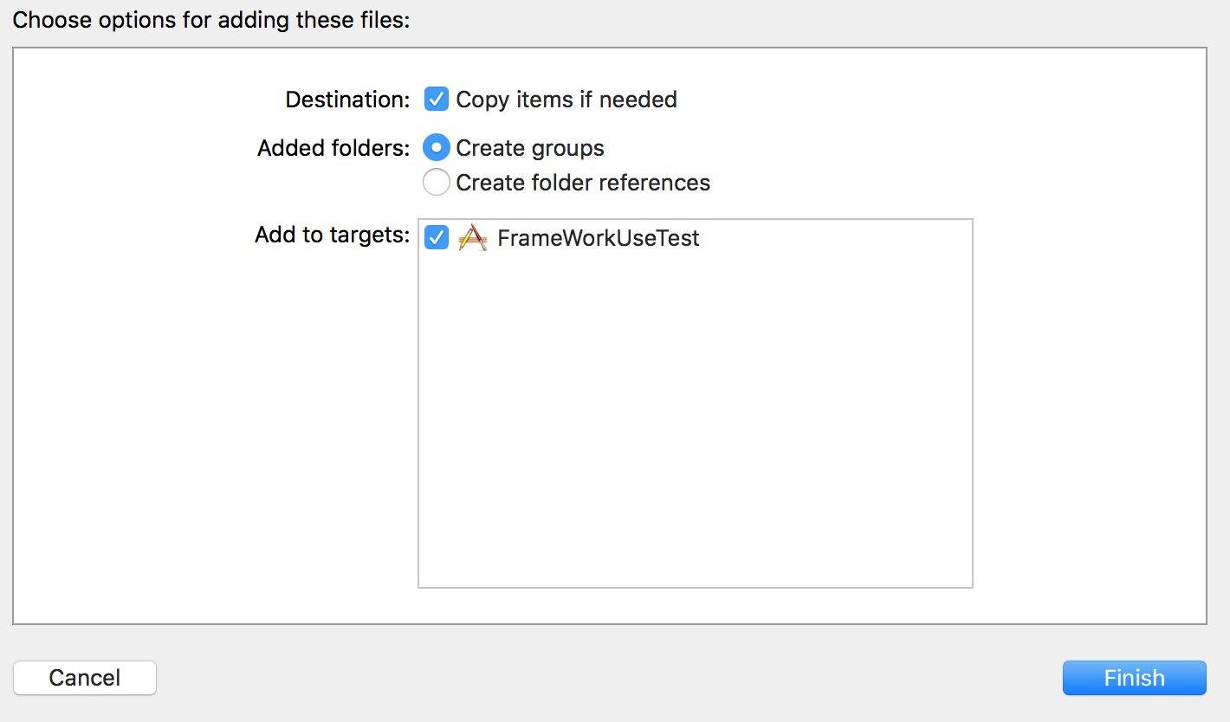
Task: Click the "Create groups" label text
Action: 530,148
